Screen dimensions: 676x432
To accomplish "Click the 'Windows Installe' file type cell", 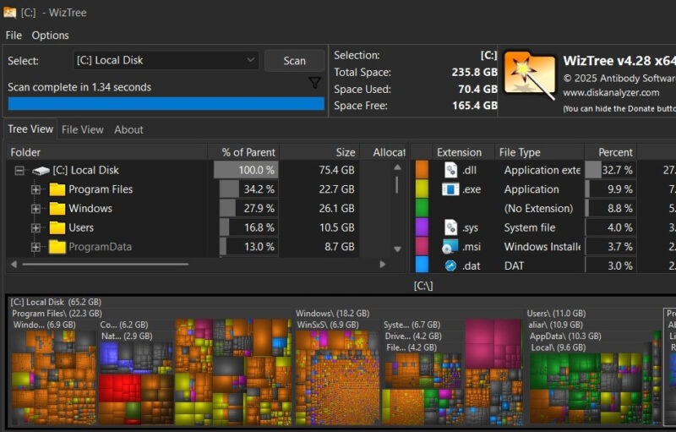I will 542,247.
